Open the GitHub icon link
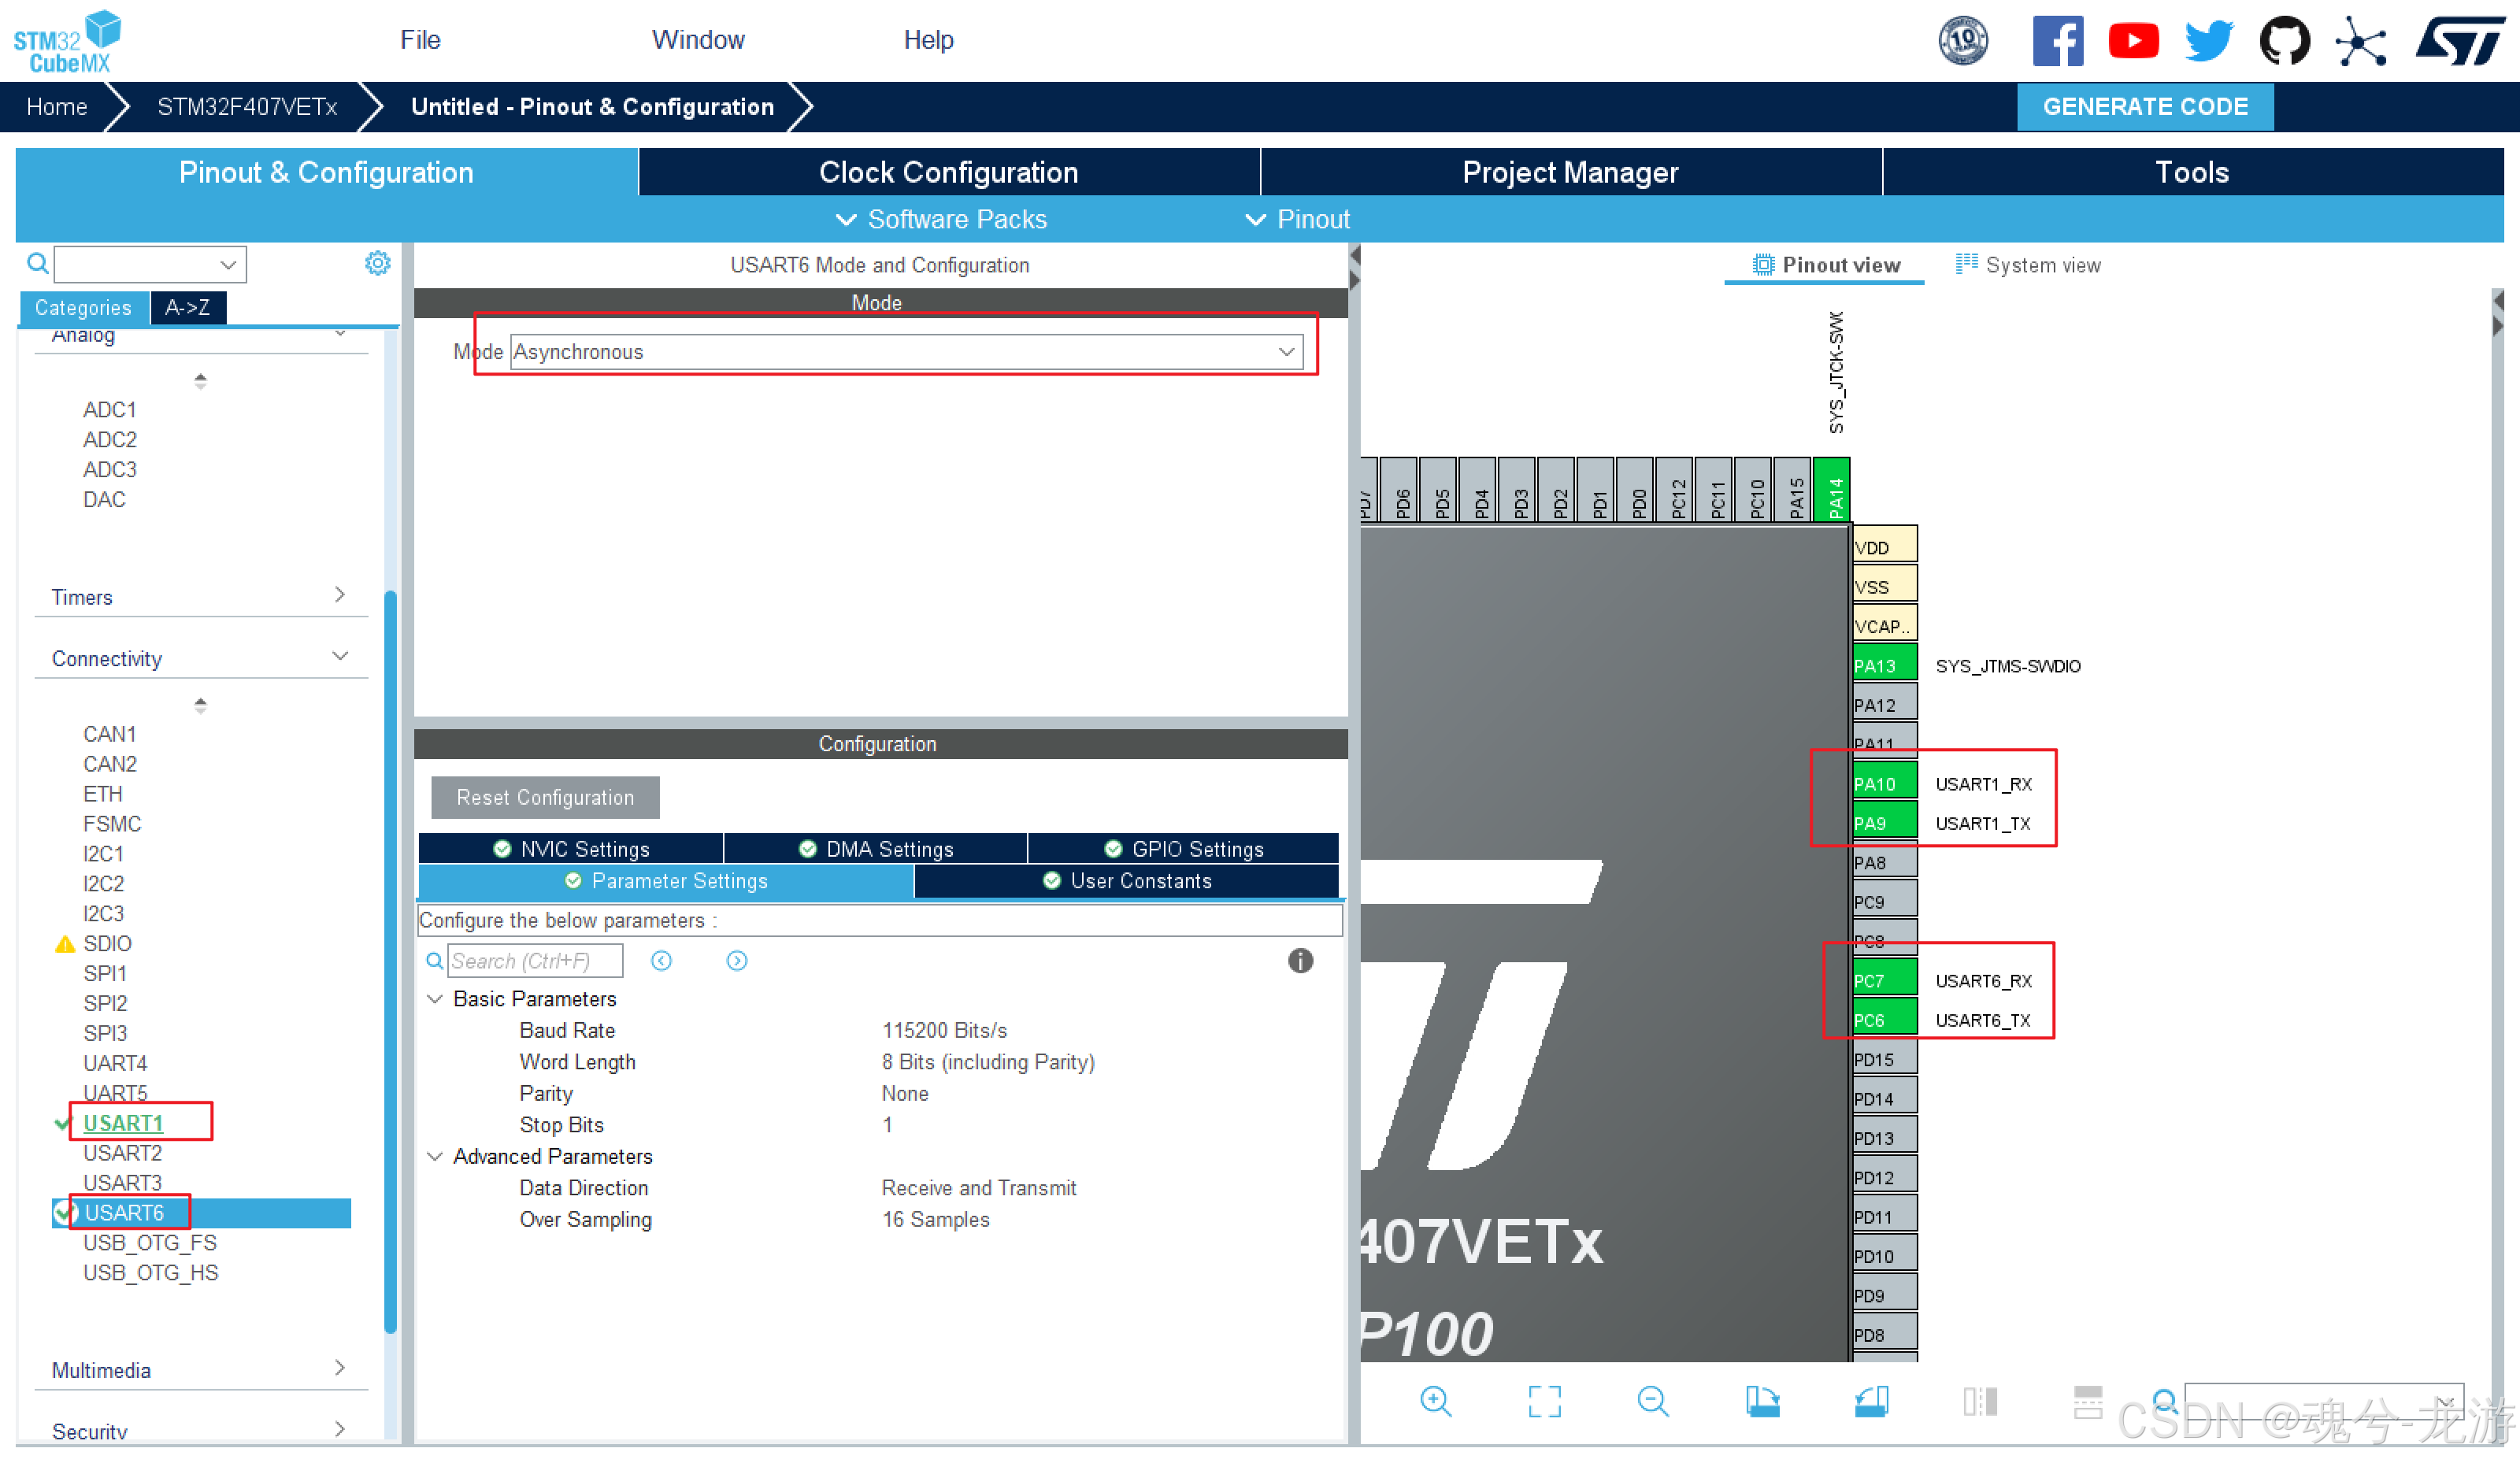Image resolution: width=2520 pixels, height=1463 pixels. tap(2284, 41)
